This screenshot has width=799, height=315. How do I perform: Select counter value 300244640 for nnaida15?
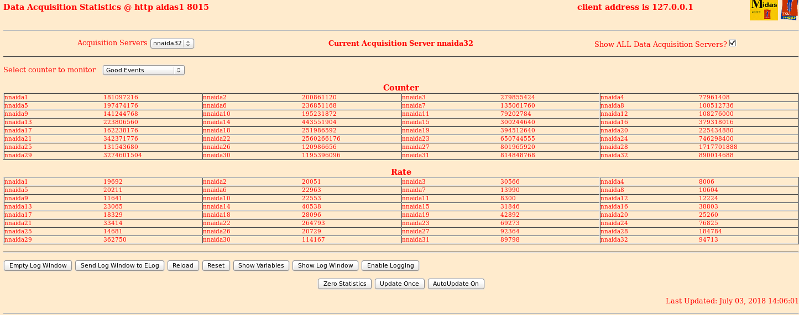(518, 122)
